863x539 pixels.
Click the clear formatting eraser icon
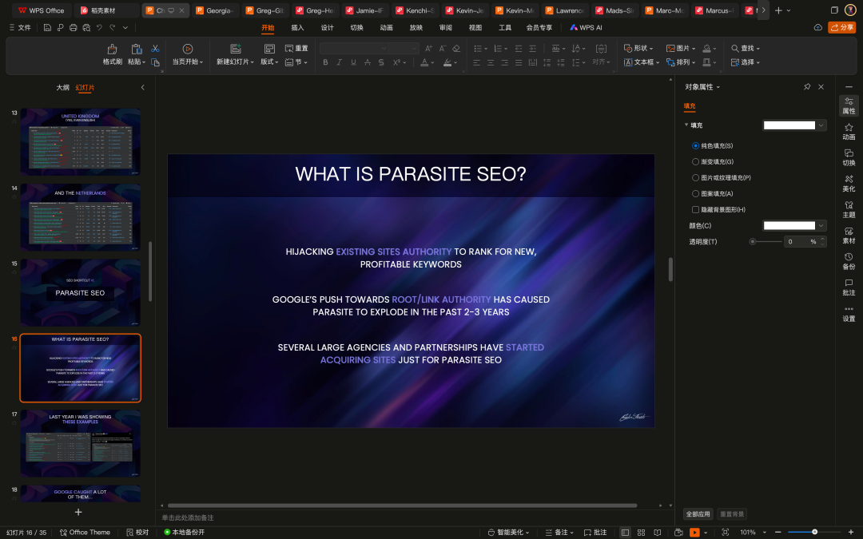click(x=456, y=49)
